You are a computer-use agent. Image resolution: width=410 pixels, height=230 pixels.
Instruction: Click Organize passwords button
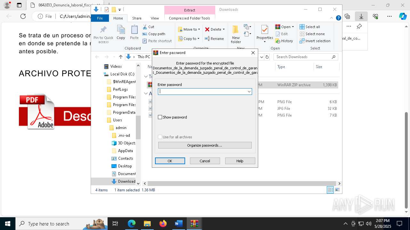click(x=205, y=145)
